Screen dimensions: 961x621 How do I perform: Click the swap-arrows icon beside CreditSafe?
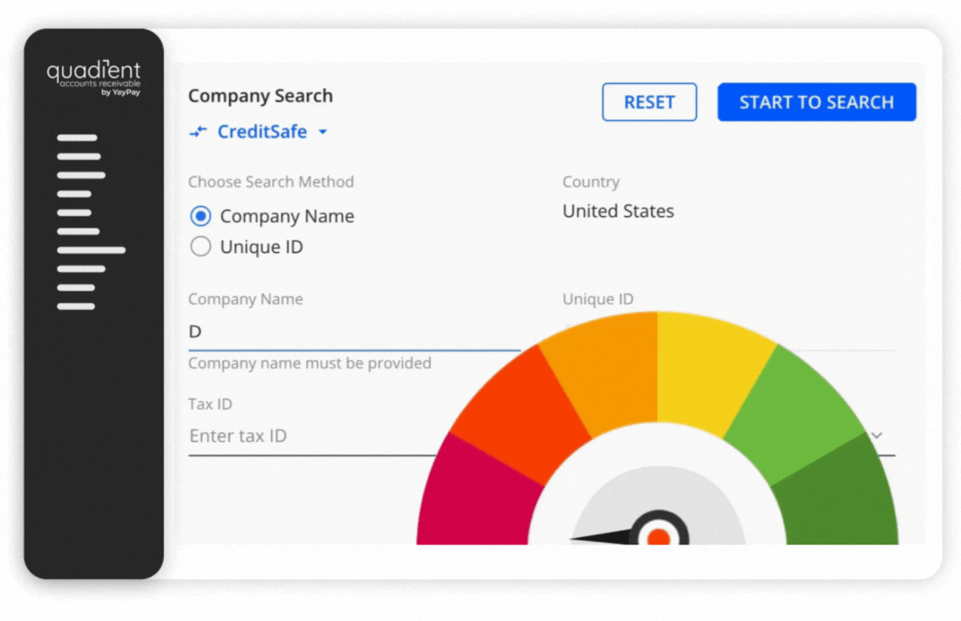tap(198, 131)
